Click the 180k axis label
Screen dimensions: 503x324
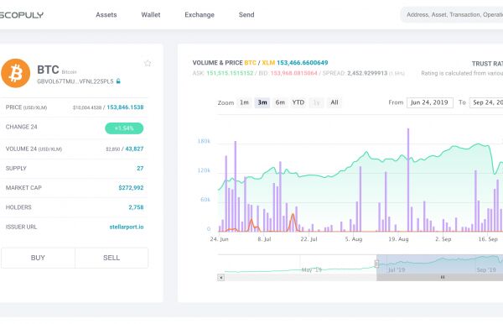(x=204, y=141)
